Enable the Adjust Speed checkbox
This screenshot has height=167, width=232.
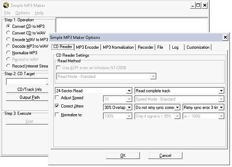57,97
